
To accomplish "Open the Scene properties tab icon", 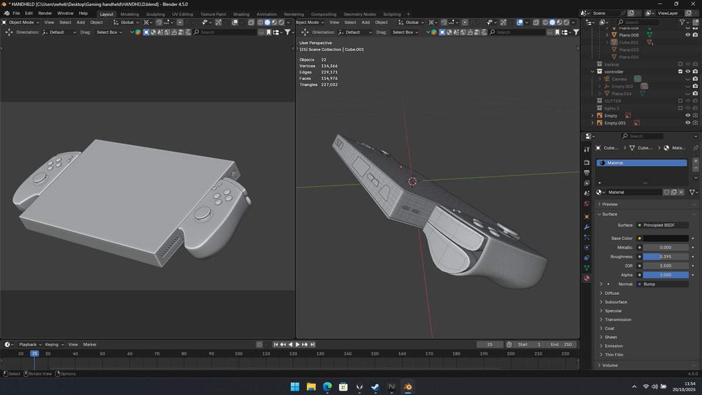I will [x=587, y=194].
